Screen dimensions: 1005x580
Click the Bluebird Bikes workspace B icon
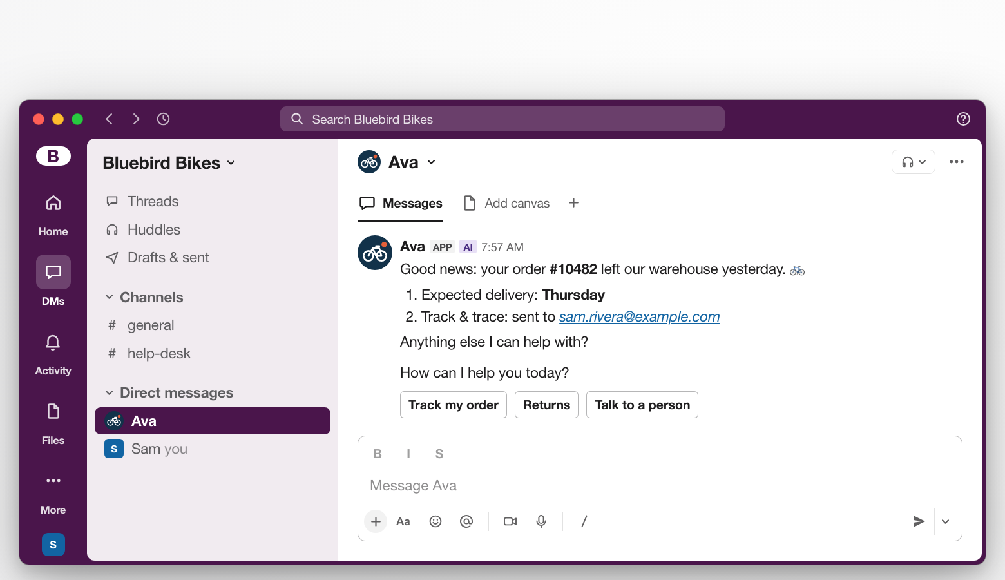point(53,156)
